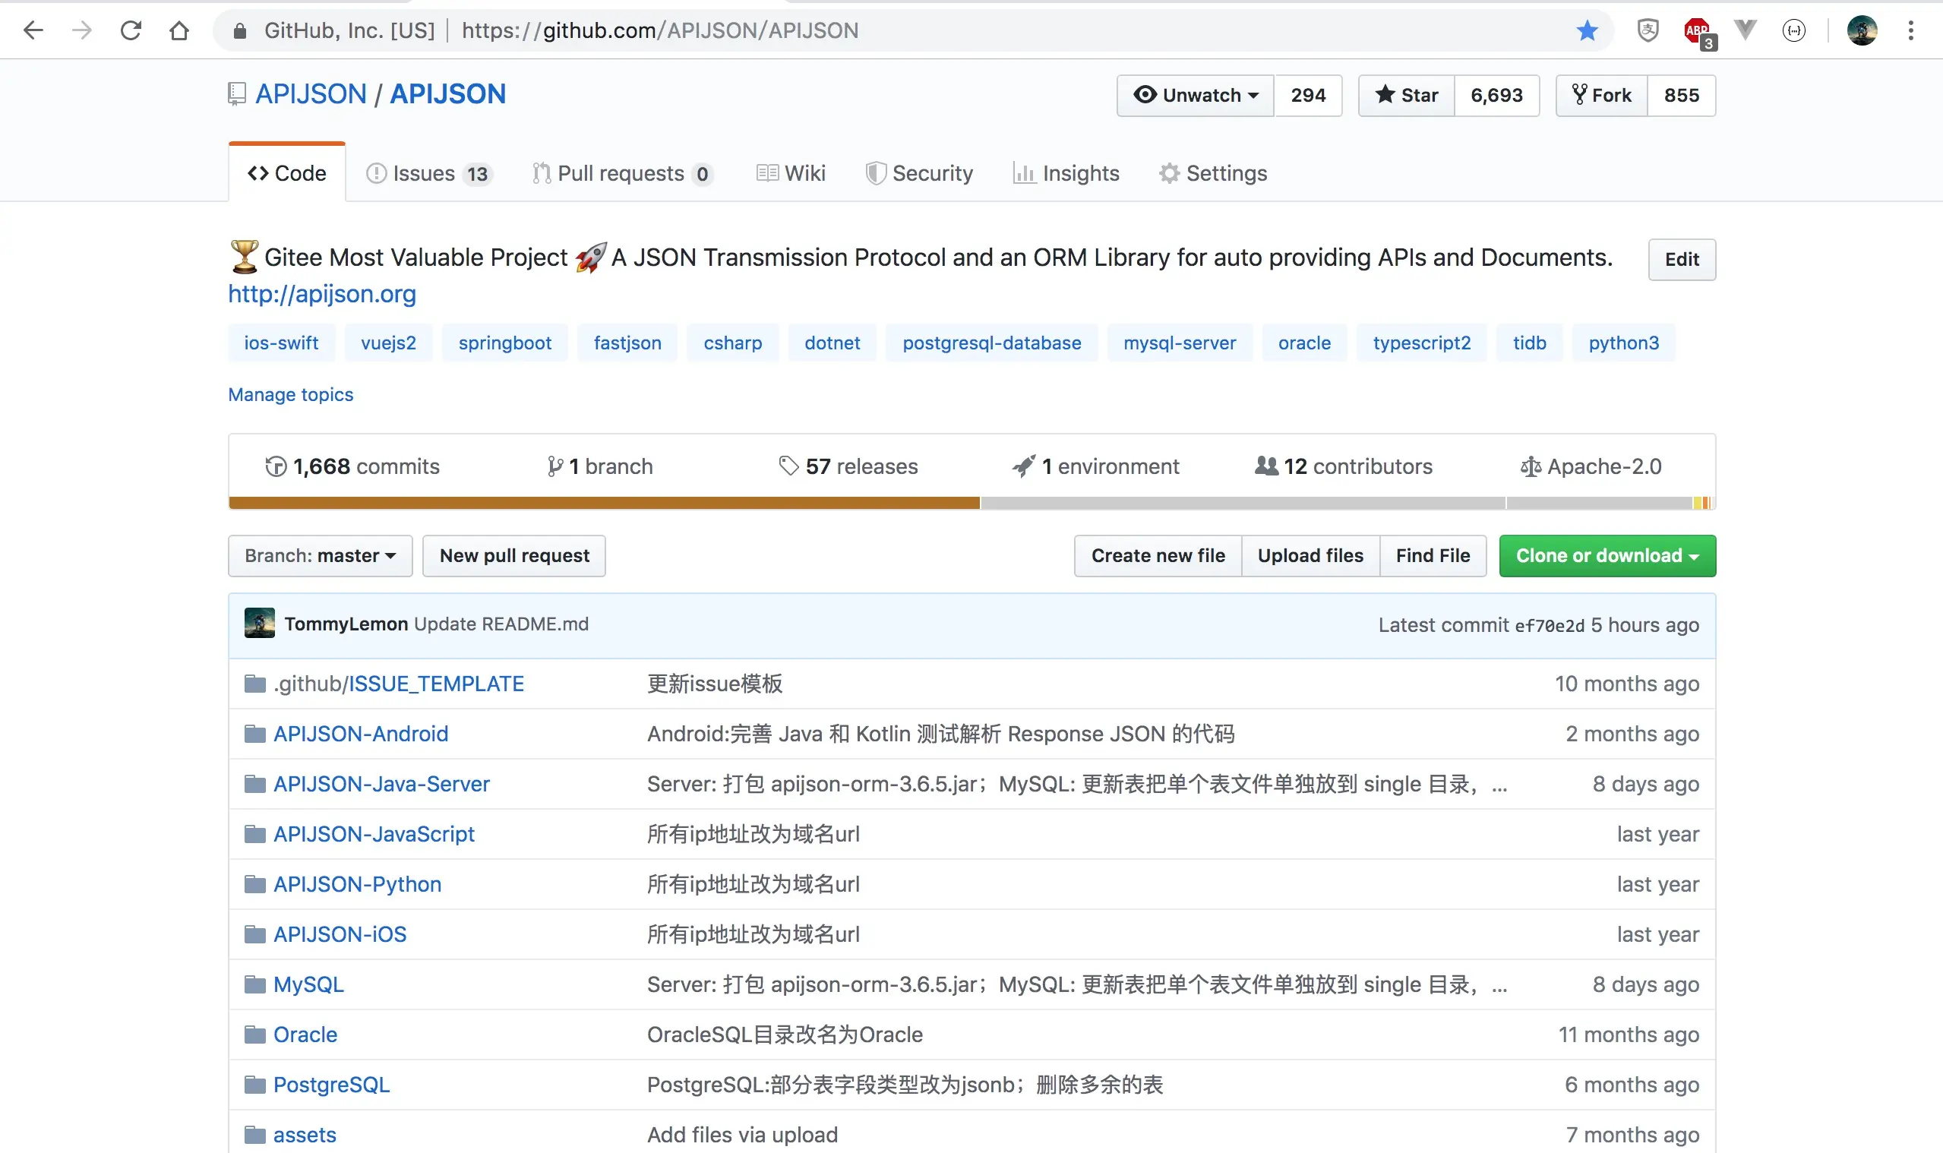Expand the Branch: master dropdown
Image resolution: width=1943 pixels, height=1153 pixels.
[x=320, y=556]
